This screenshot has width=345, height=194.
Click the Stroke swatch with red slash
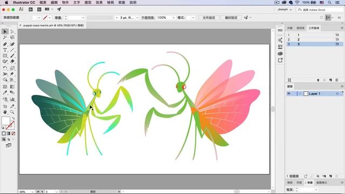(x=10, y=125)
